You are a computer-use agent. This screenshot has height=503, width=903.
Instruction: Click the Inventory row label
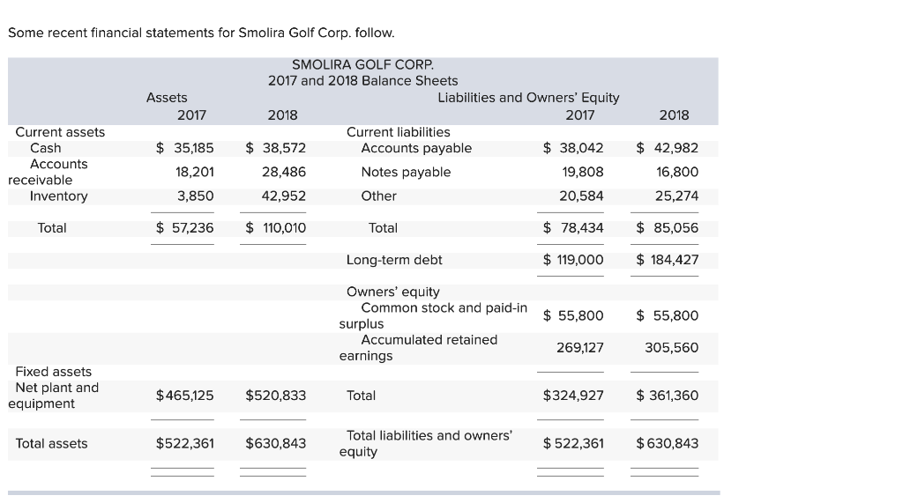pyautogui.click(x=59, y=196)
